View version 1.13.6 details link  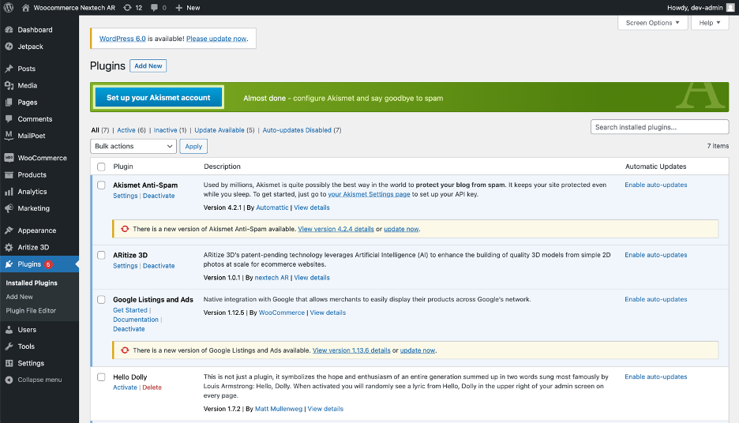click(351, 350)
